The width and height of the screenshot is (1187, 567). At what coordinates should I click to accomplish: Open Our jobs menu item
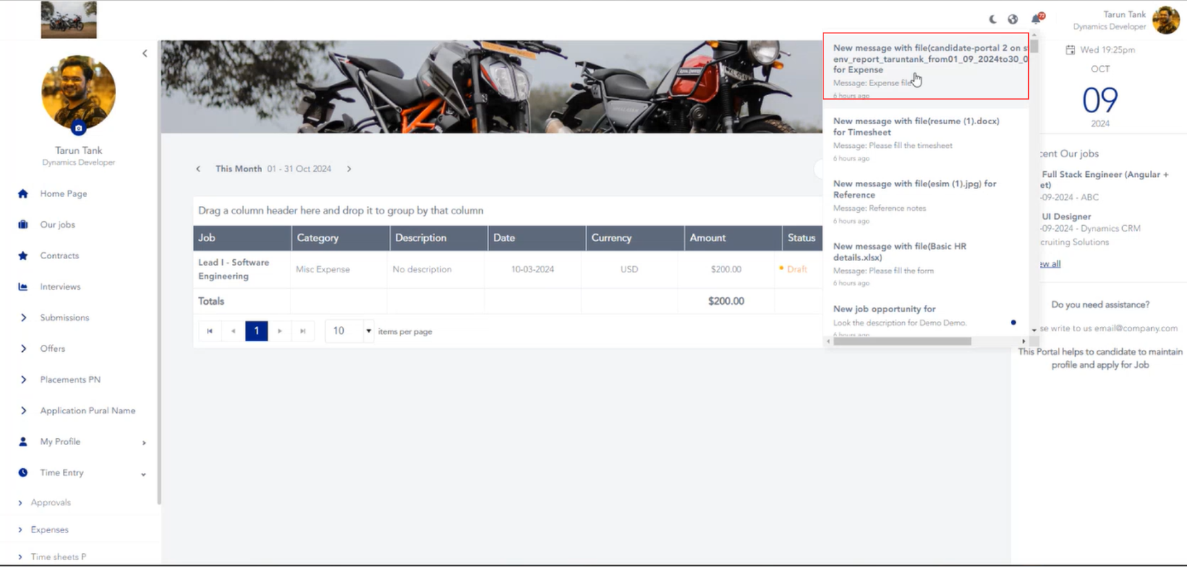pos(57,224)
